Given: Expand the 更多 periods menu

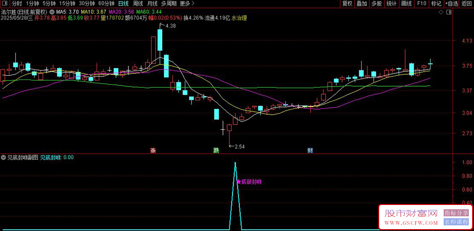Looking at the screenshot, I should click(187, 4).
